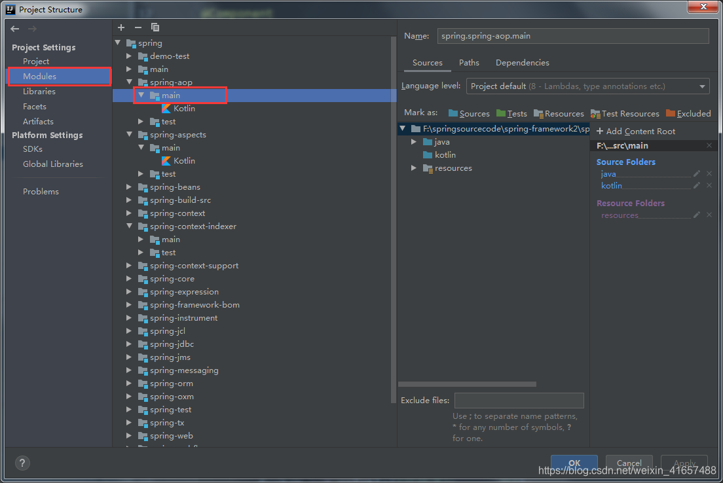Screen dimensions: 723x483
Task: Click the copy module icon
Action: (x=155, y=27)
